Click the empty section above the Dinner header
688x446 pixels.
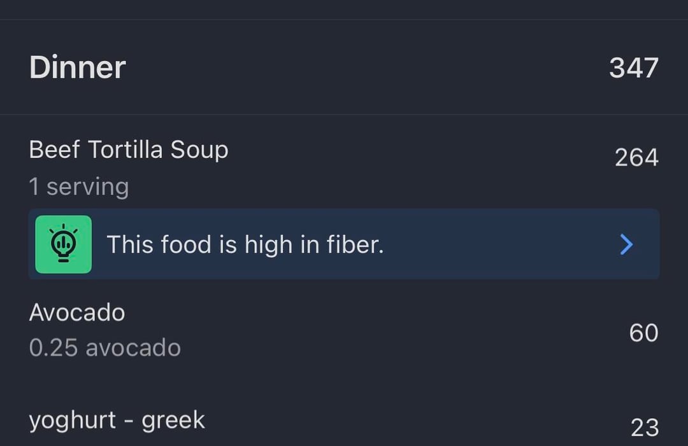(344, 9)
